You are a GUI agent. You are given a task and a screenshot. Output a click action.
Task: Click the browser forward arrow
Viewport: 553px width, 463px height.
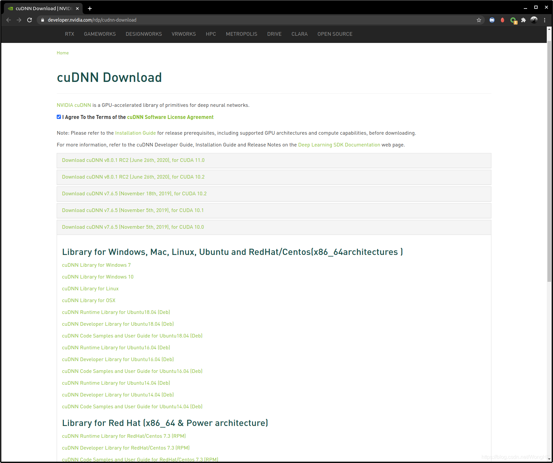(19, 20)
